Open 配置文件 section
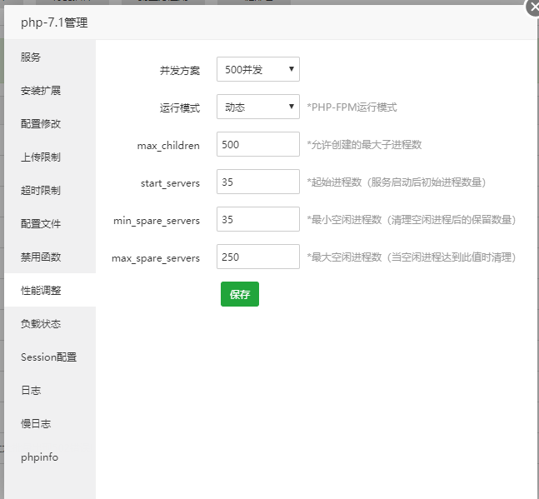 pos(50,224)
